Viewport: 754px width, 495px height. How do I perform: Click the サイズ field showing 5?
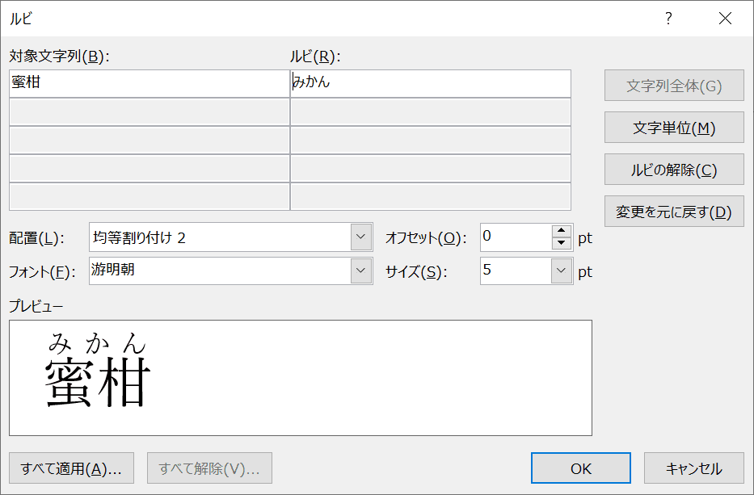(516, 271)
